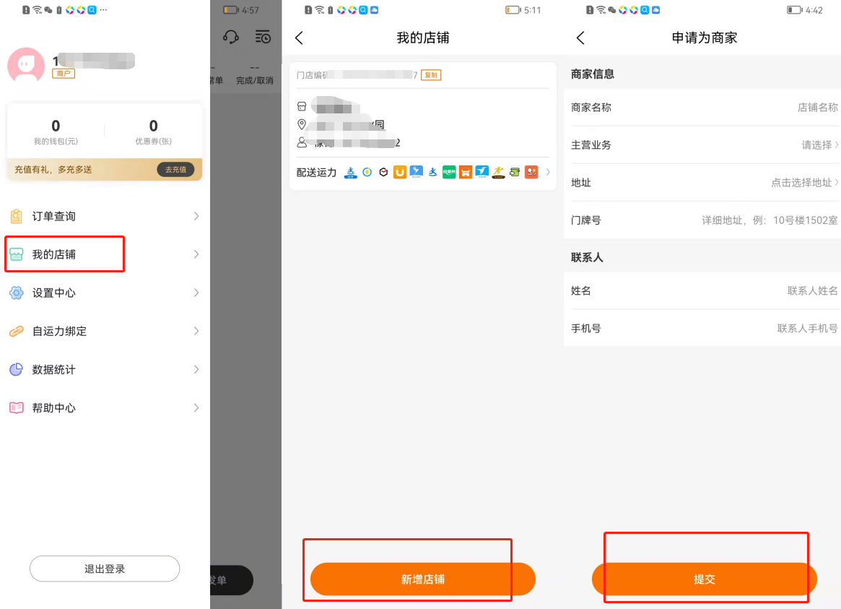Open the order history list-clock icon
Image resolution: width=841 pixels, height=609 pixels.
pos(263,37)
